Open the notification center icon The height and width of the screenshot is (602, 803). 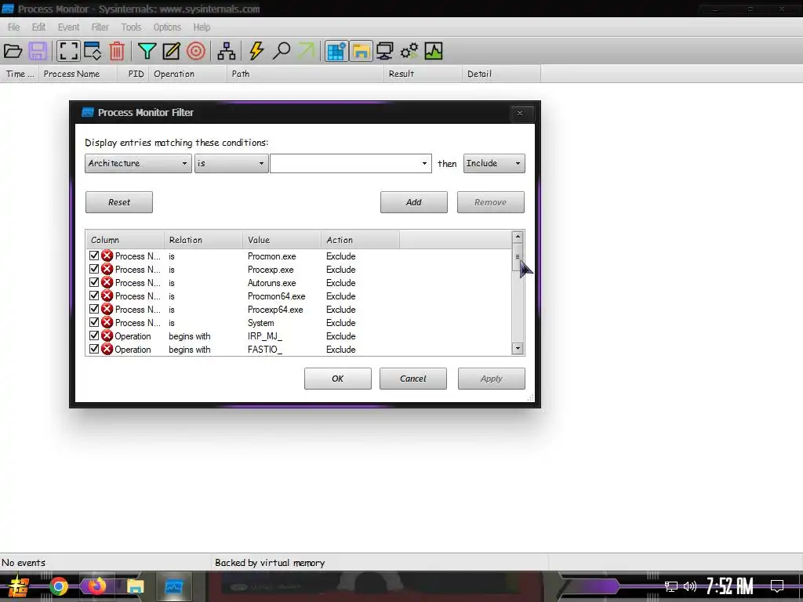coord(777,586)
